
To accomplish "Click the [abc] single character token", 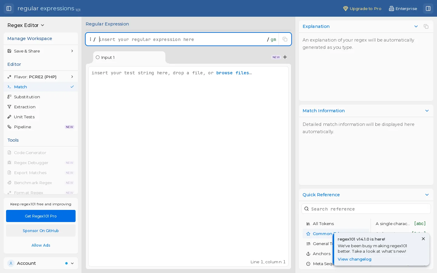I will click(x=420, y=224).
